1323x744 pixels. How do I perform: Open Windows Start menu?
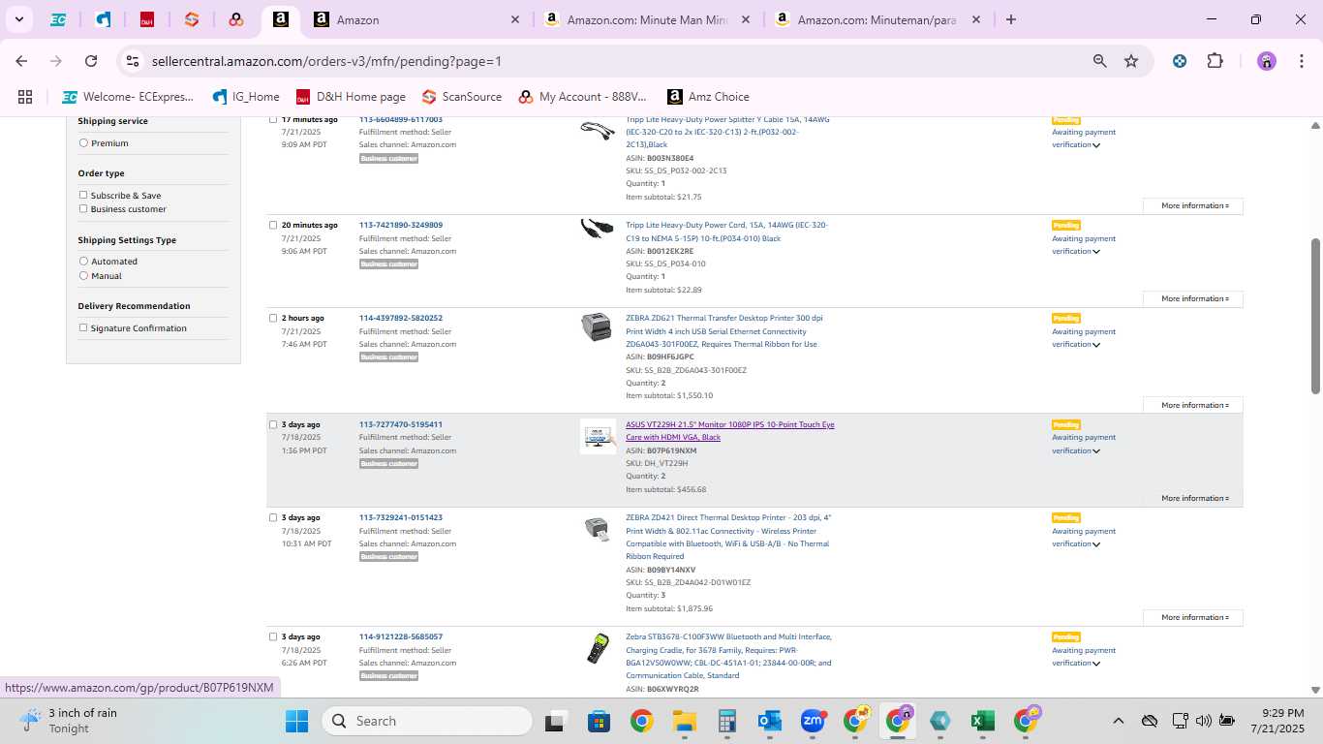pos(296,721)
